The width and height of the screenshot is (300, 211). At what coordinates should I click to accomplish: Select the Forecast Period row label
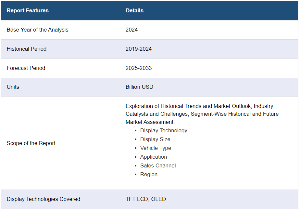tap(26, 68)
